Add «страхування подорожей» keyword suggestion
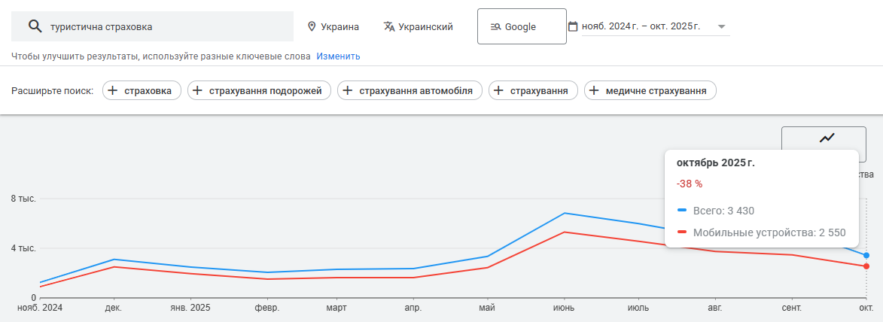The width and height of the screenshot is (883, 322). [260, 91]
